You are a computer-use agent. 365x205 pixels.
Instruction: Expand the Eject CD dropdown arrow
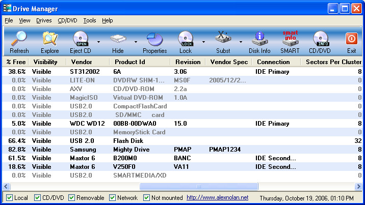click(98, 42)
